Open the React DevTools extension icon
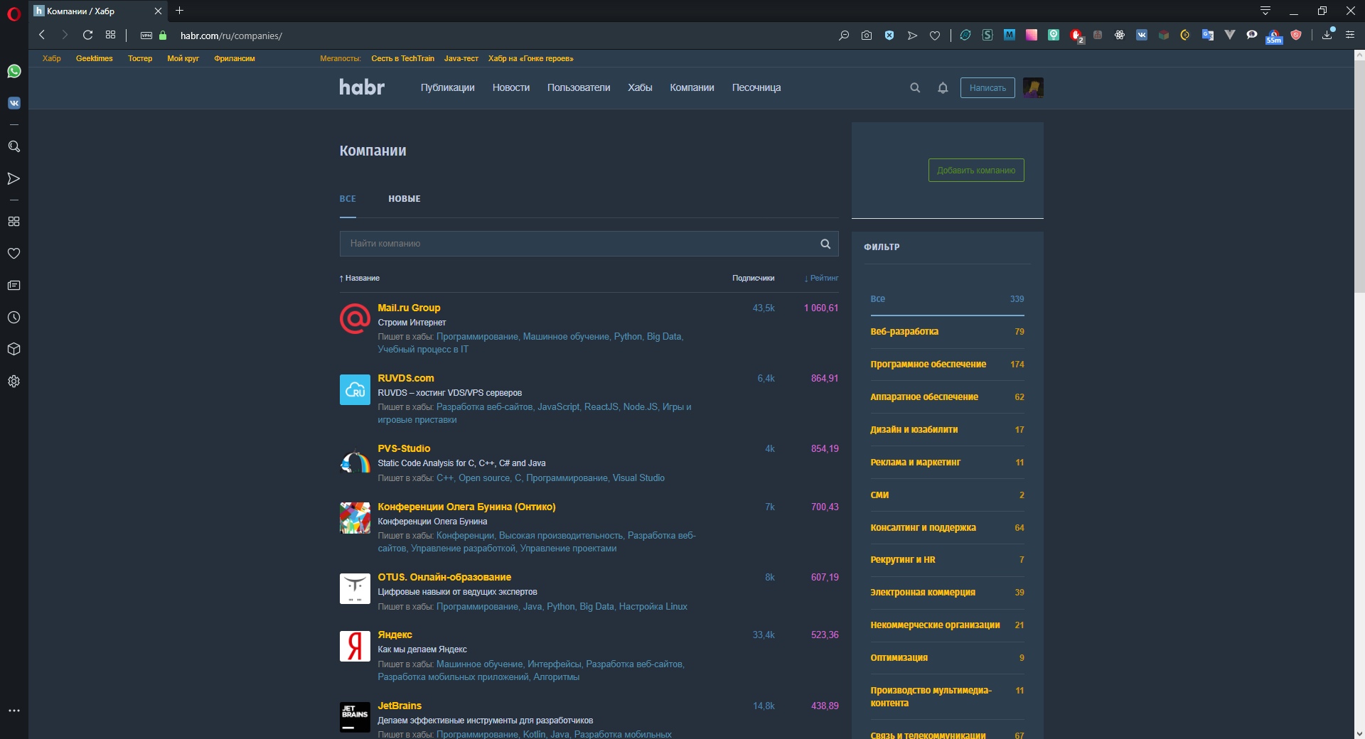The image size is (1365, 739). coord(1120,35)
